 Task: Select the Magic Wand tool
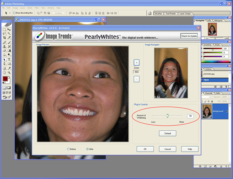pos(9,34)
